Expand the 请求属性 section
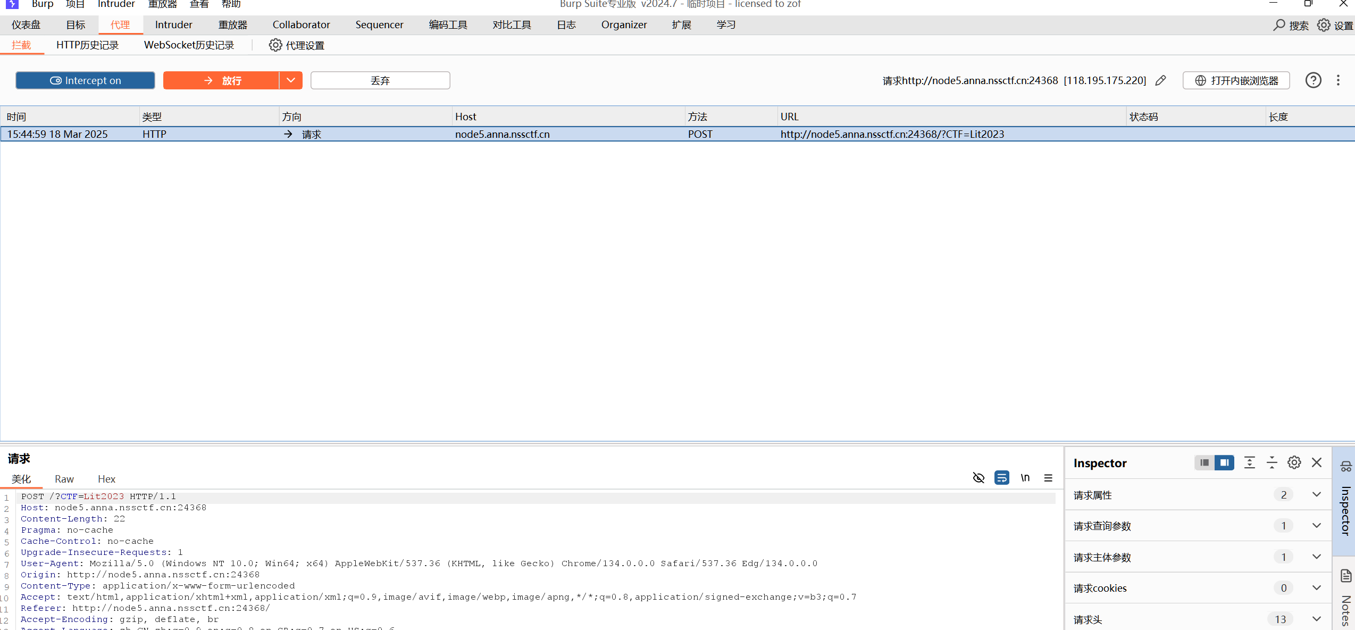The width and height of the screenshot is (1355, 630). [x=1316, y=494]
